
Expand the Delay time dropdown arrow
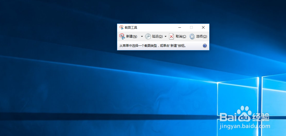coord(165,36)
